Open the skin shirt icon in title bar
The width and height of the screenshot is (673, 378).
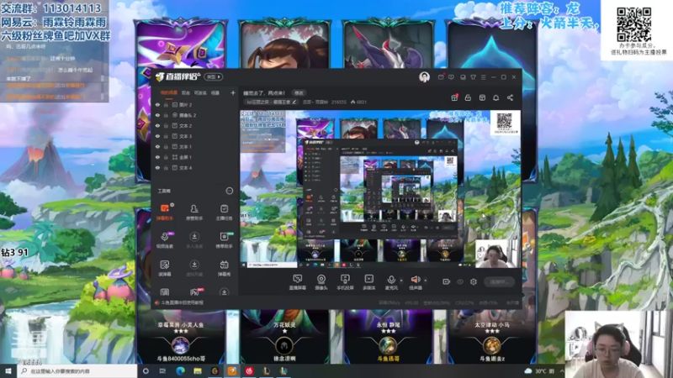click(x=473, y=77)
